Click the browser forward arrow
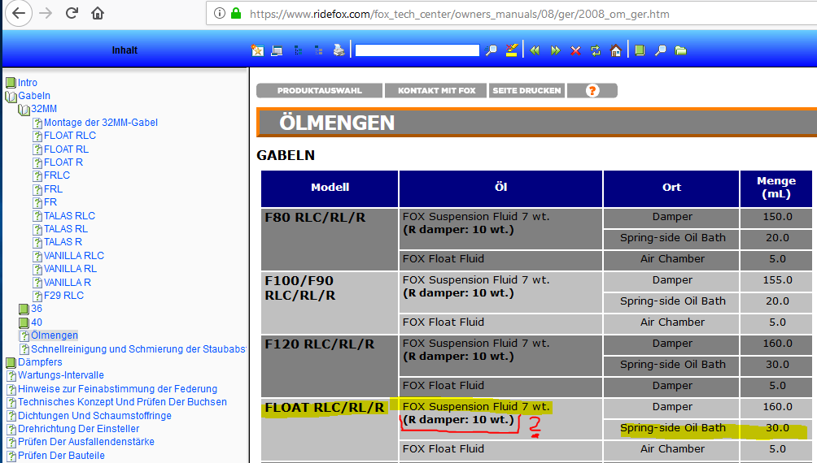Image resolution: width=817 pixels, height=463 pixels. (x=46, y=14)
